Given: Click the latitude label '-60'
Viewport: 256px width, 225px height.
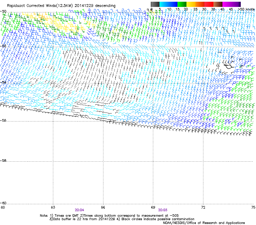Looking at the screenshot, I should [x=3, y=203].
